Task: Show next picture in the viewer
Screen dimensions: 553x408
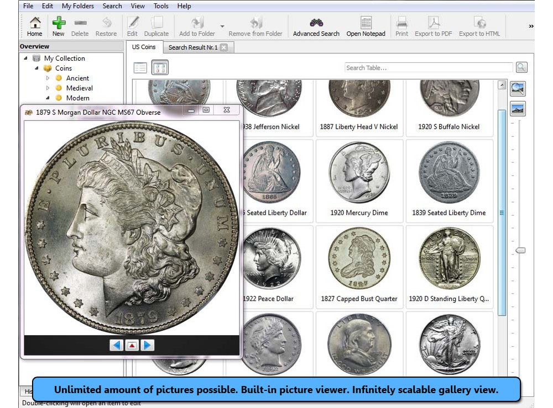Action: click(147, 345)
